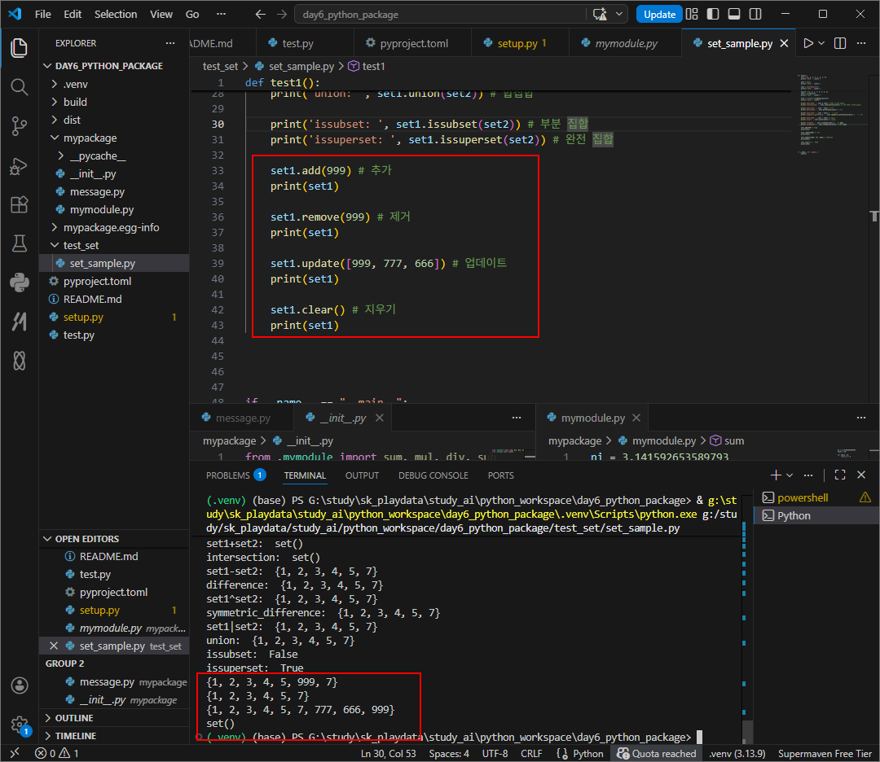Open the Source Control view
Image resolution: width=880 pixels, height=762 pixels.
[19, 126]
